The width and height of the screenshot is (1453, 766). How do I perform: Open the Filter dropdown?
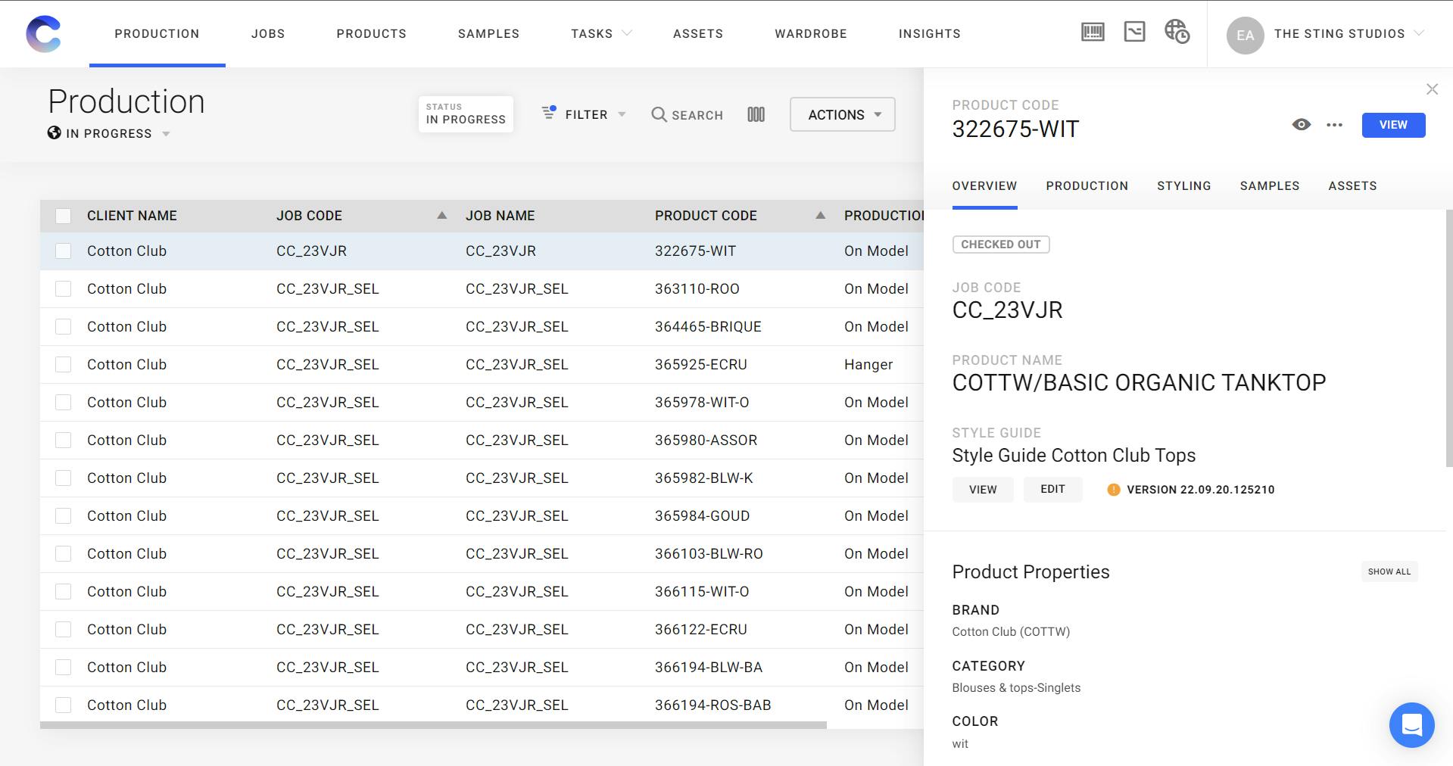click(x=584, y=114)
